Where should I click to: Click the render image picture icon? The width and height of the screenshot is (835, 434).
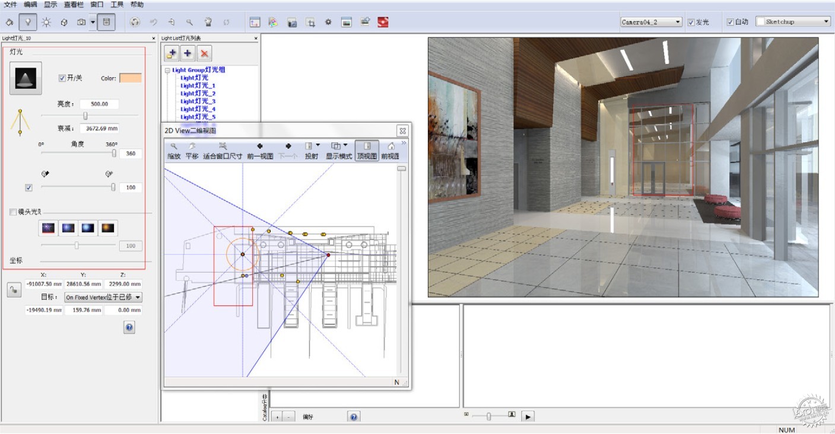click(x=347, y=23)
